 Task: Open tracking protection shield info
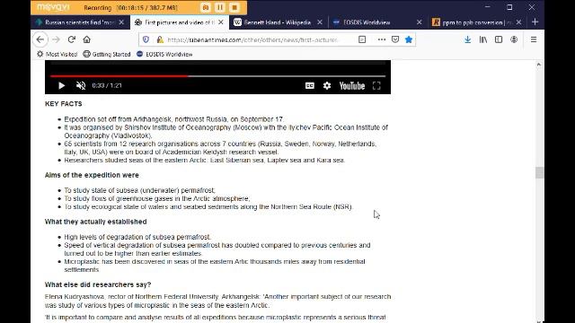click(x=146, y=39)
